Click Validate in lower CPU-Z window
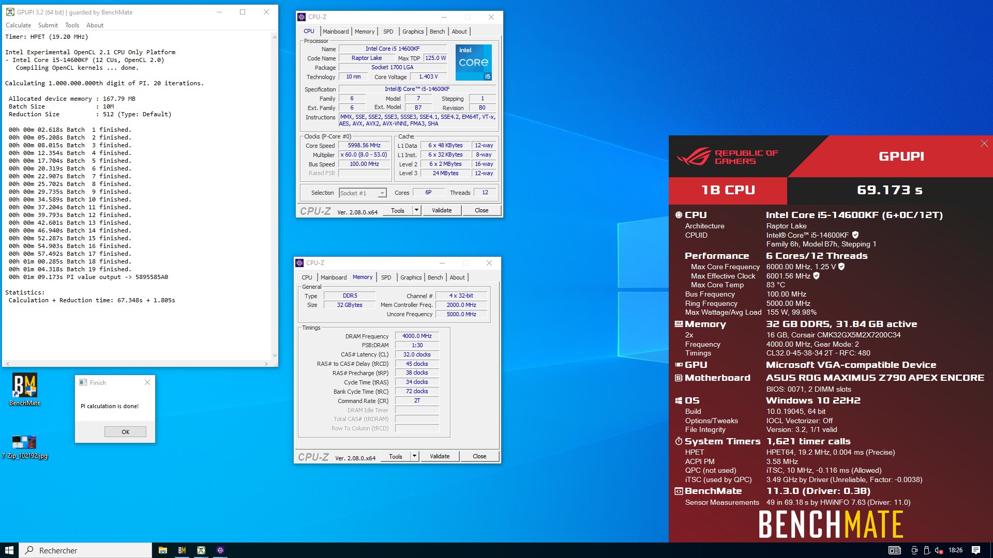 [440, 456]
